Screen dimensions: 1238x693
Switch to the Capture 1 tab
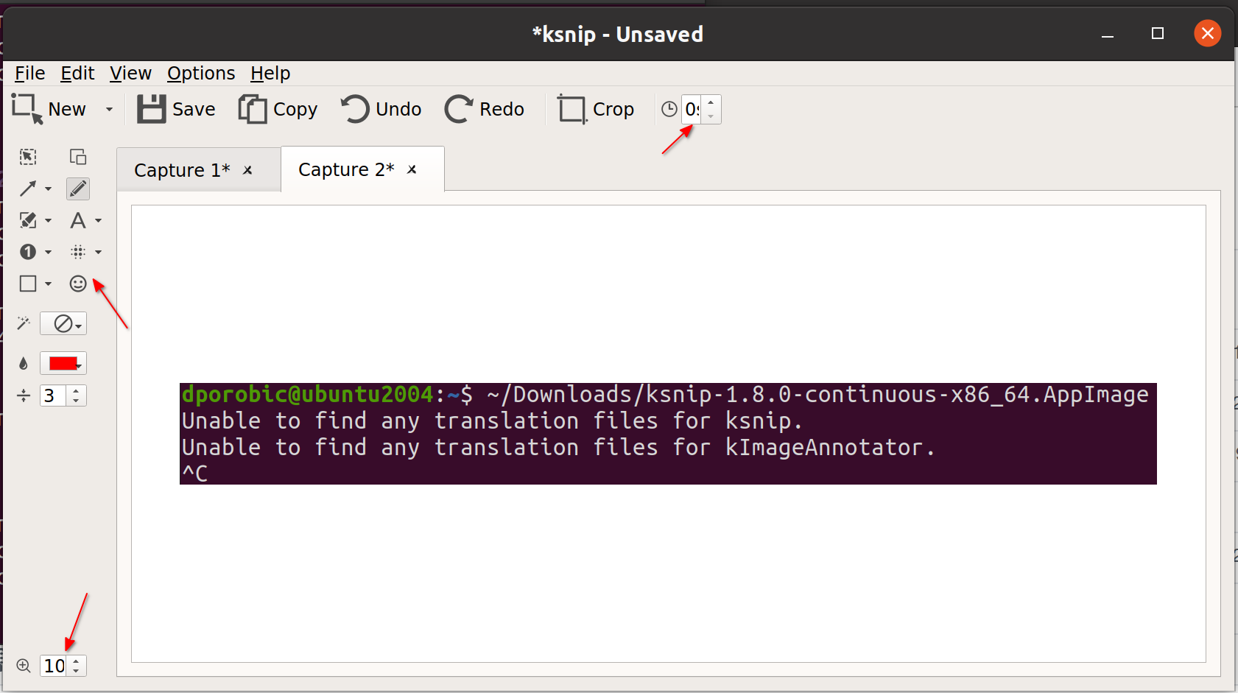180,169
